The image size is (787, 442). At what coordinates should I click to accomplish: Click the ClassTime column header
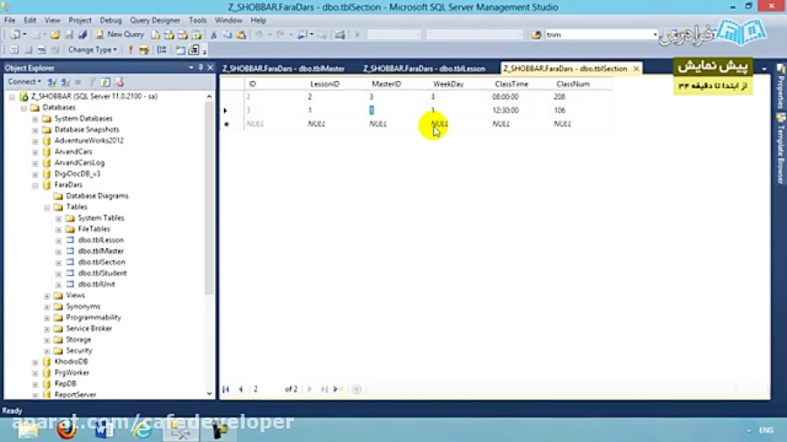512,84
